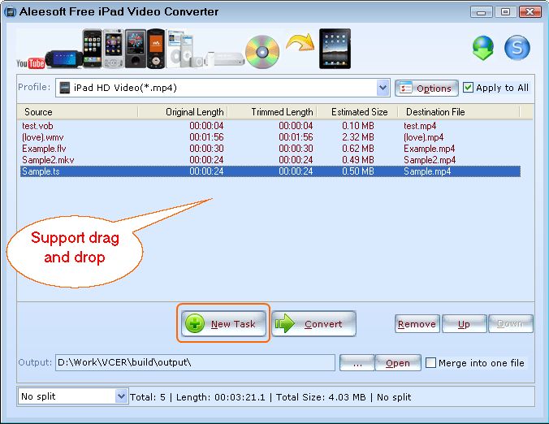The width and height of the screenshot is (549, 424).
Task: Select the Sample.ts file row
Action: coord(270,171)
